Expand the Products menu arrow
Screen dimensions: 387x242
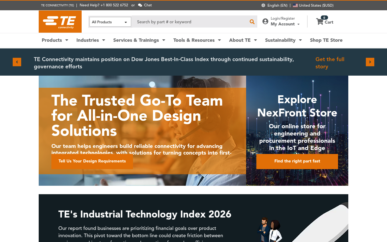pyautogui.click(x=67, y=40)
